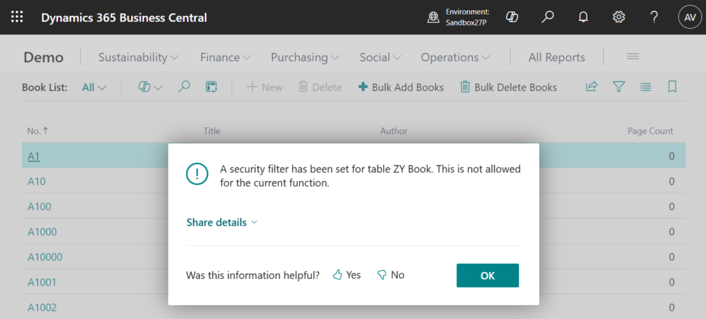Click the share icon in Book List toolbar

click(592, 87)
